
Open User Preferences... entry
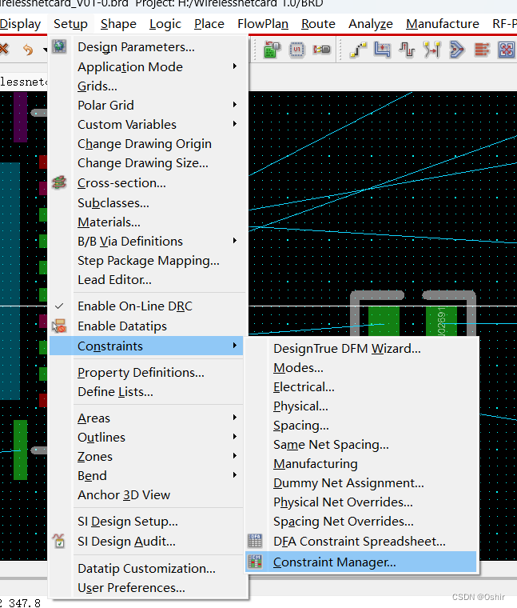[x=131, y=588]
